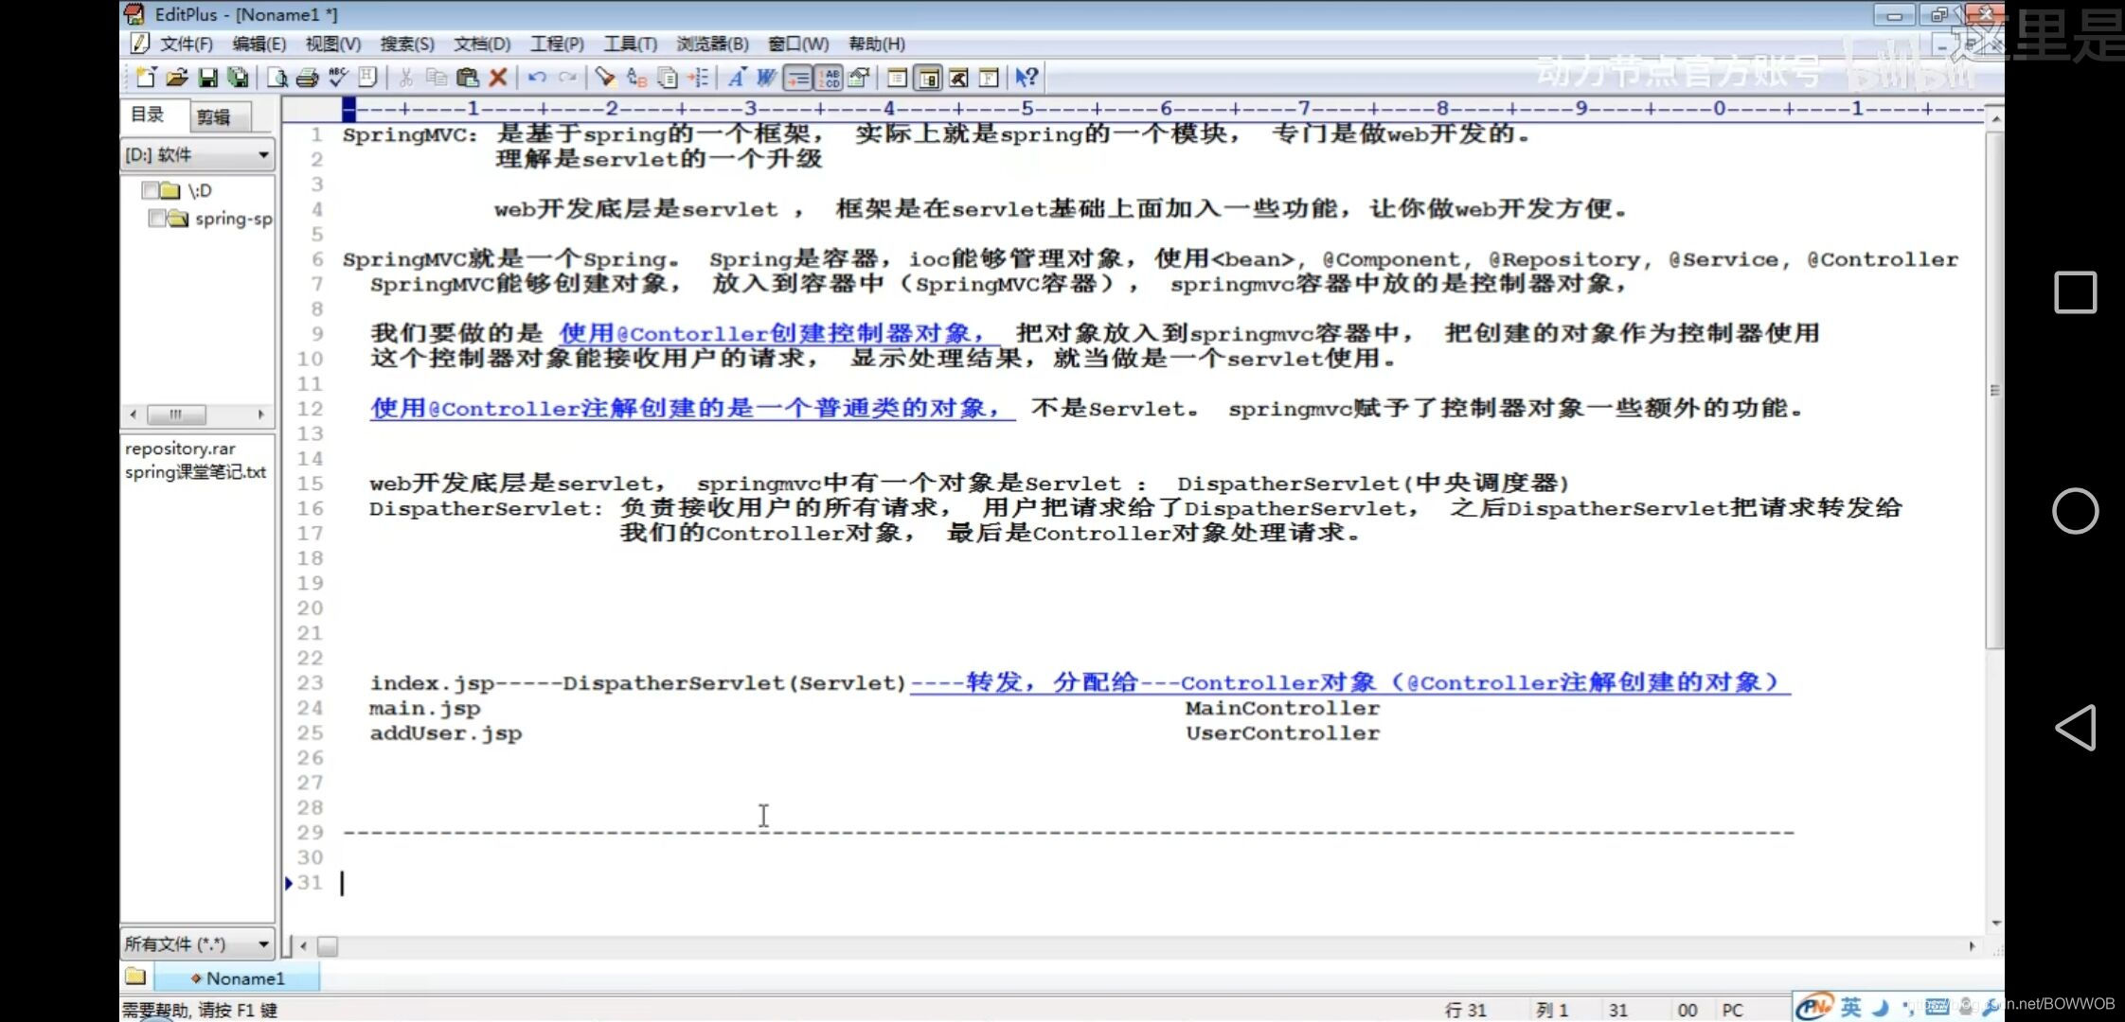Viewport: 2125px width, 1022px height.
Task: Click the Print icon
Action: [307, 78]
